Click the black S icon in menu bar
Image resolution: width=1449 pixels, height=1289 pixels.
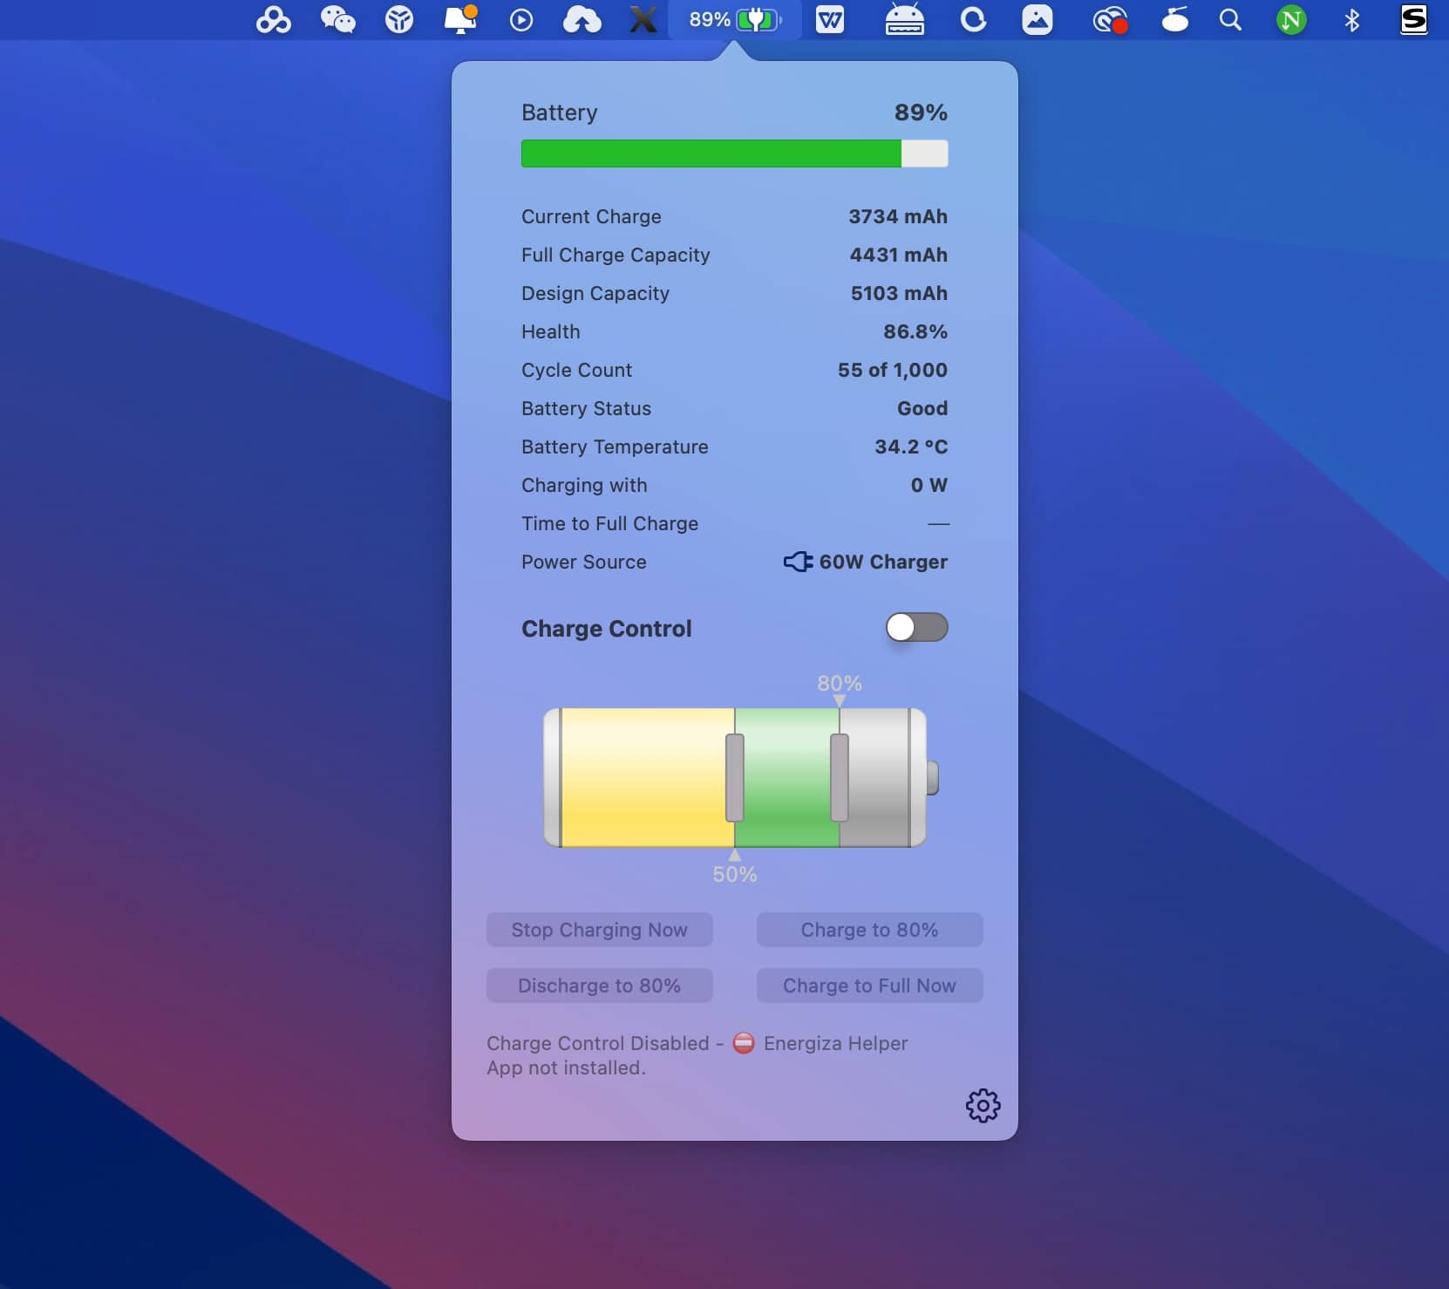[1413, 19]
